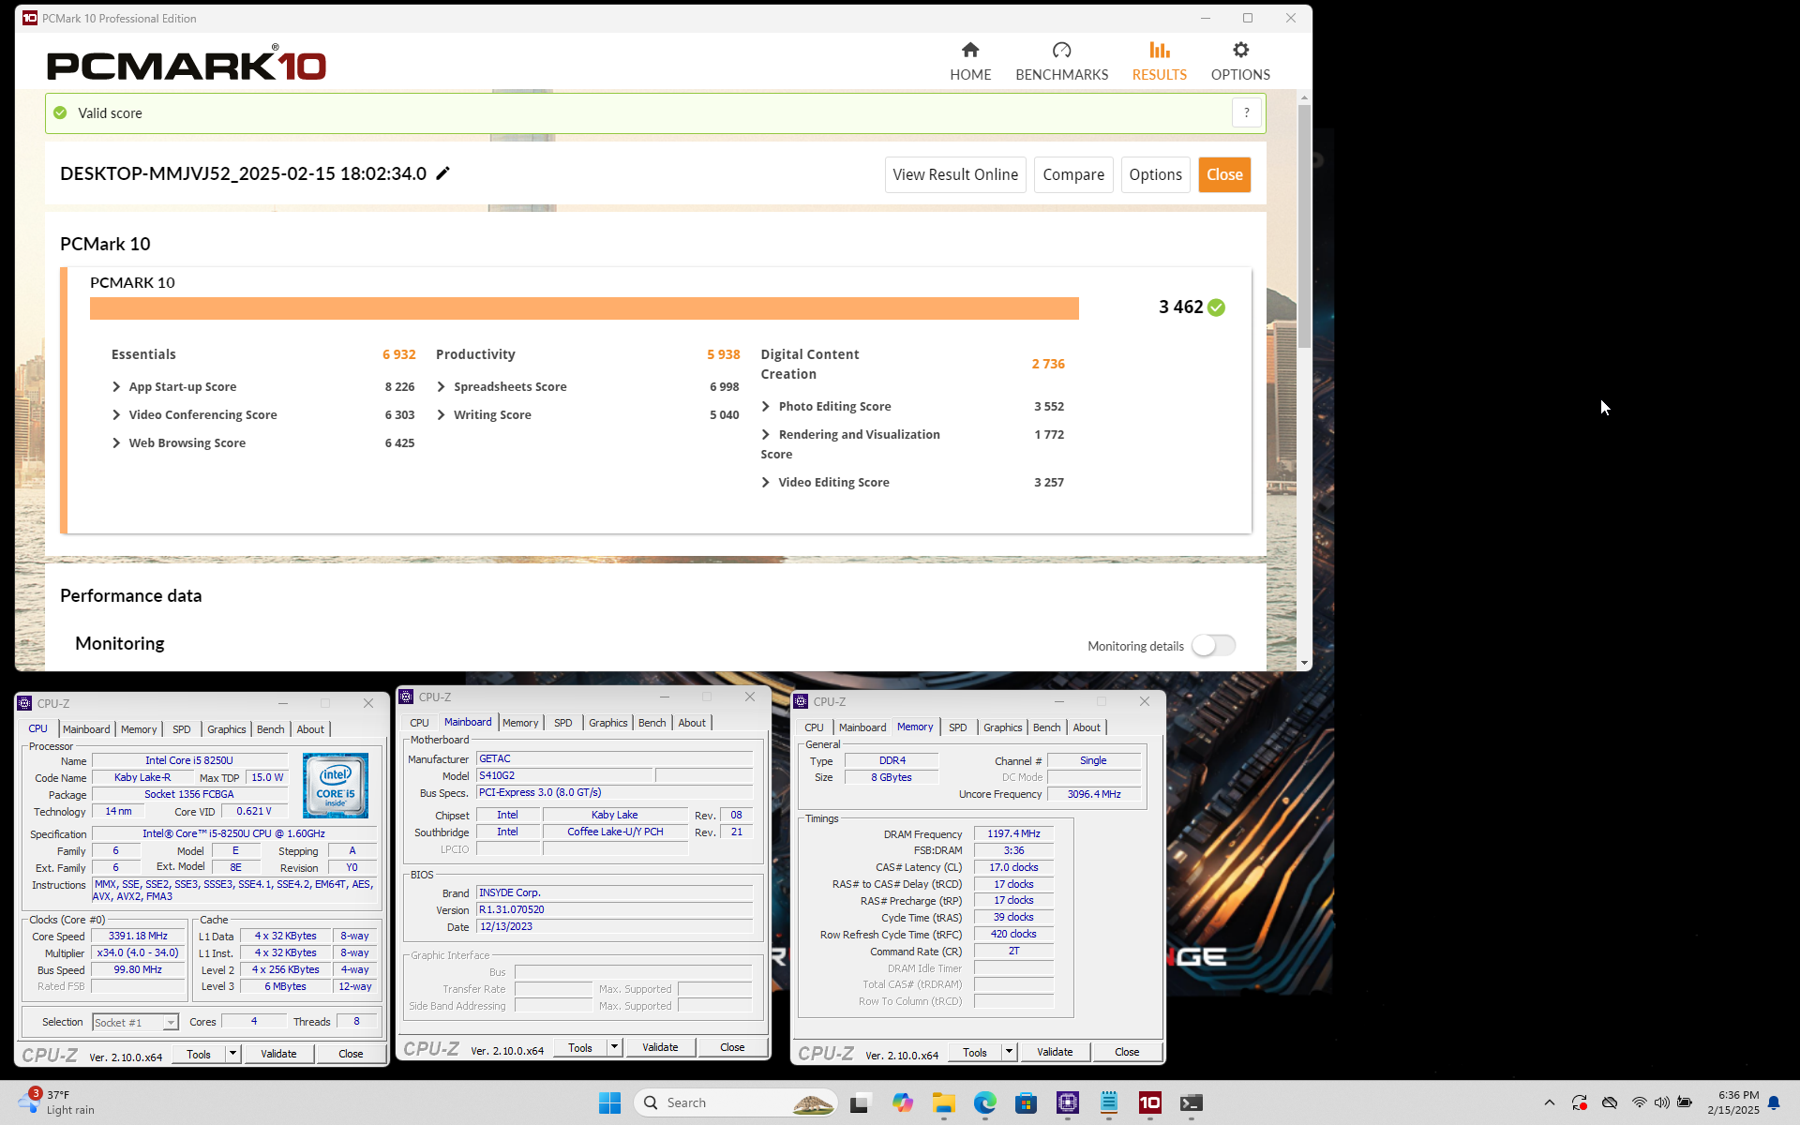Open Bench tab in the left CPU-Z window

pos(270,728)
